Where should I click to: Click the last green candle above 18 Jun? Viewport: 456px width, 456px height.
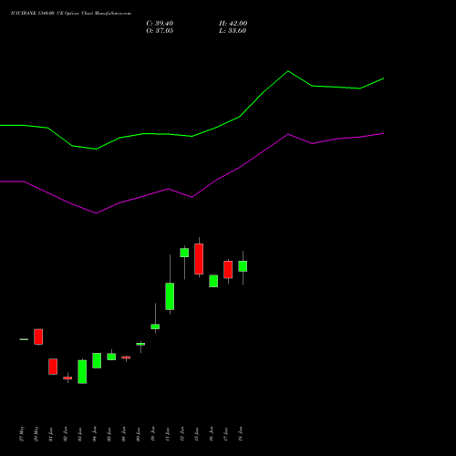click(243, 266)
